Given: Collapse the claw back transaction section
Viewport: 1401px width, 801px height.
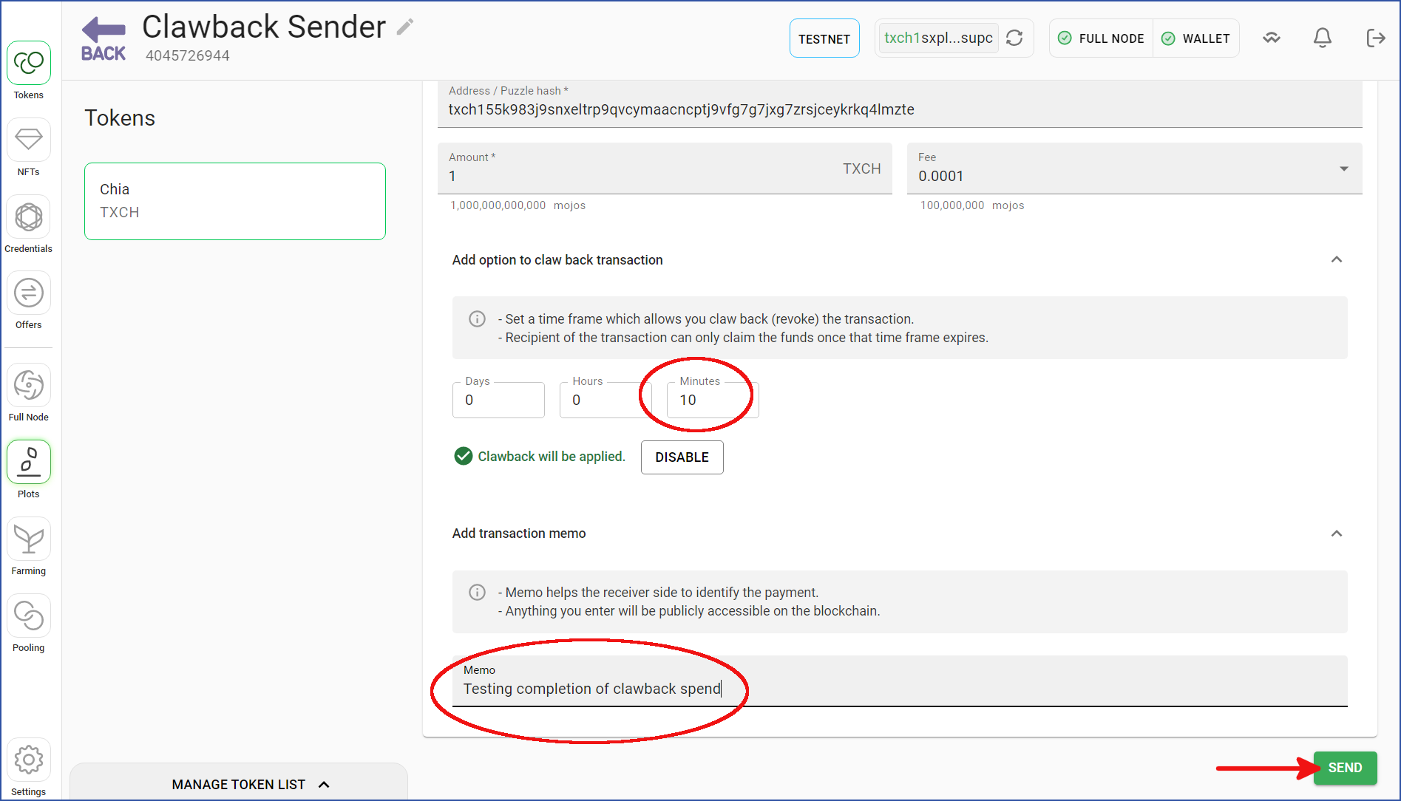Looking at the screenshot, I should coord(1336,259).
